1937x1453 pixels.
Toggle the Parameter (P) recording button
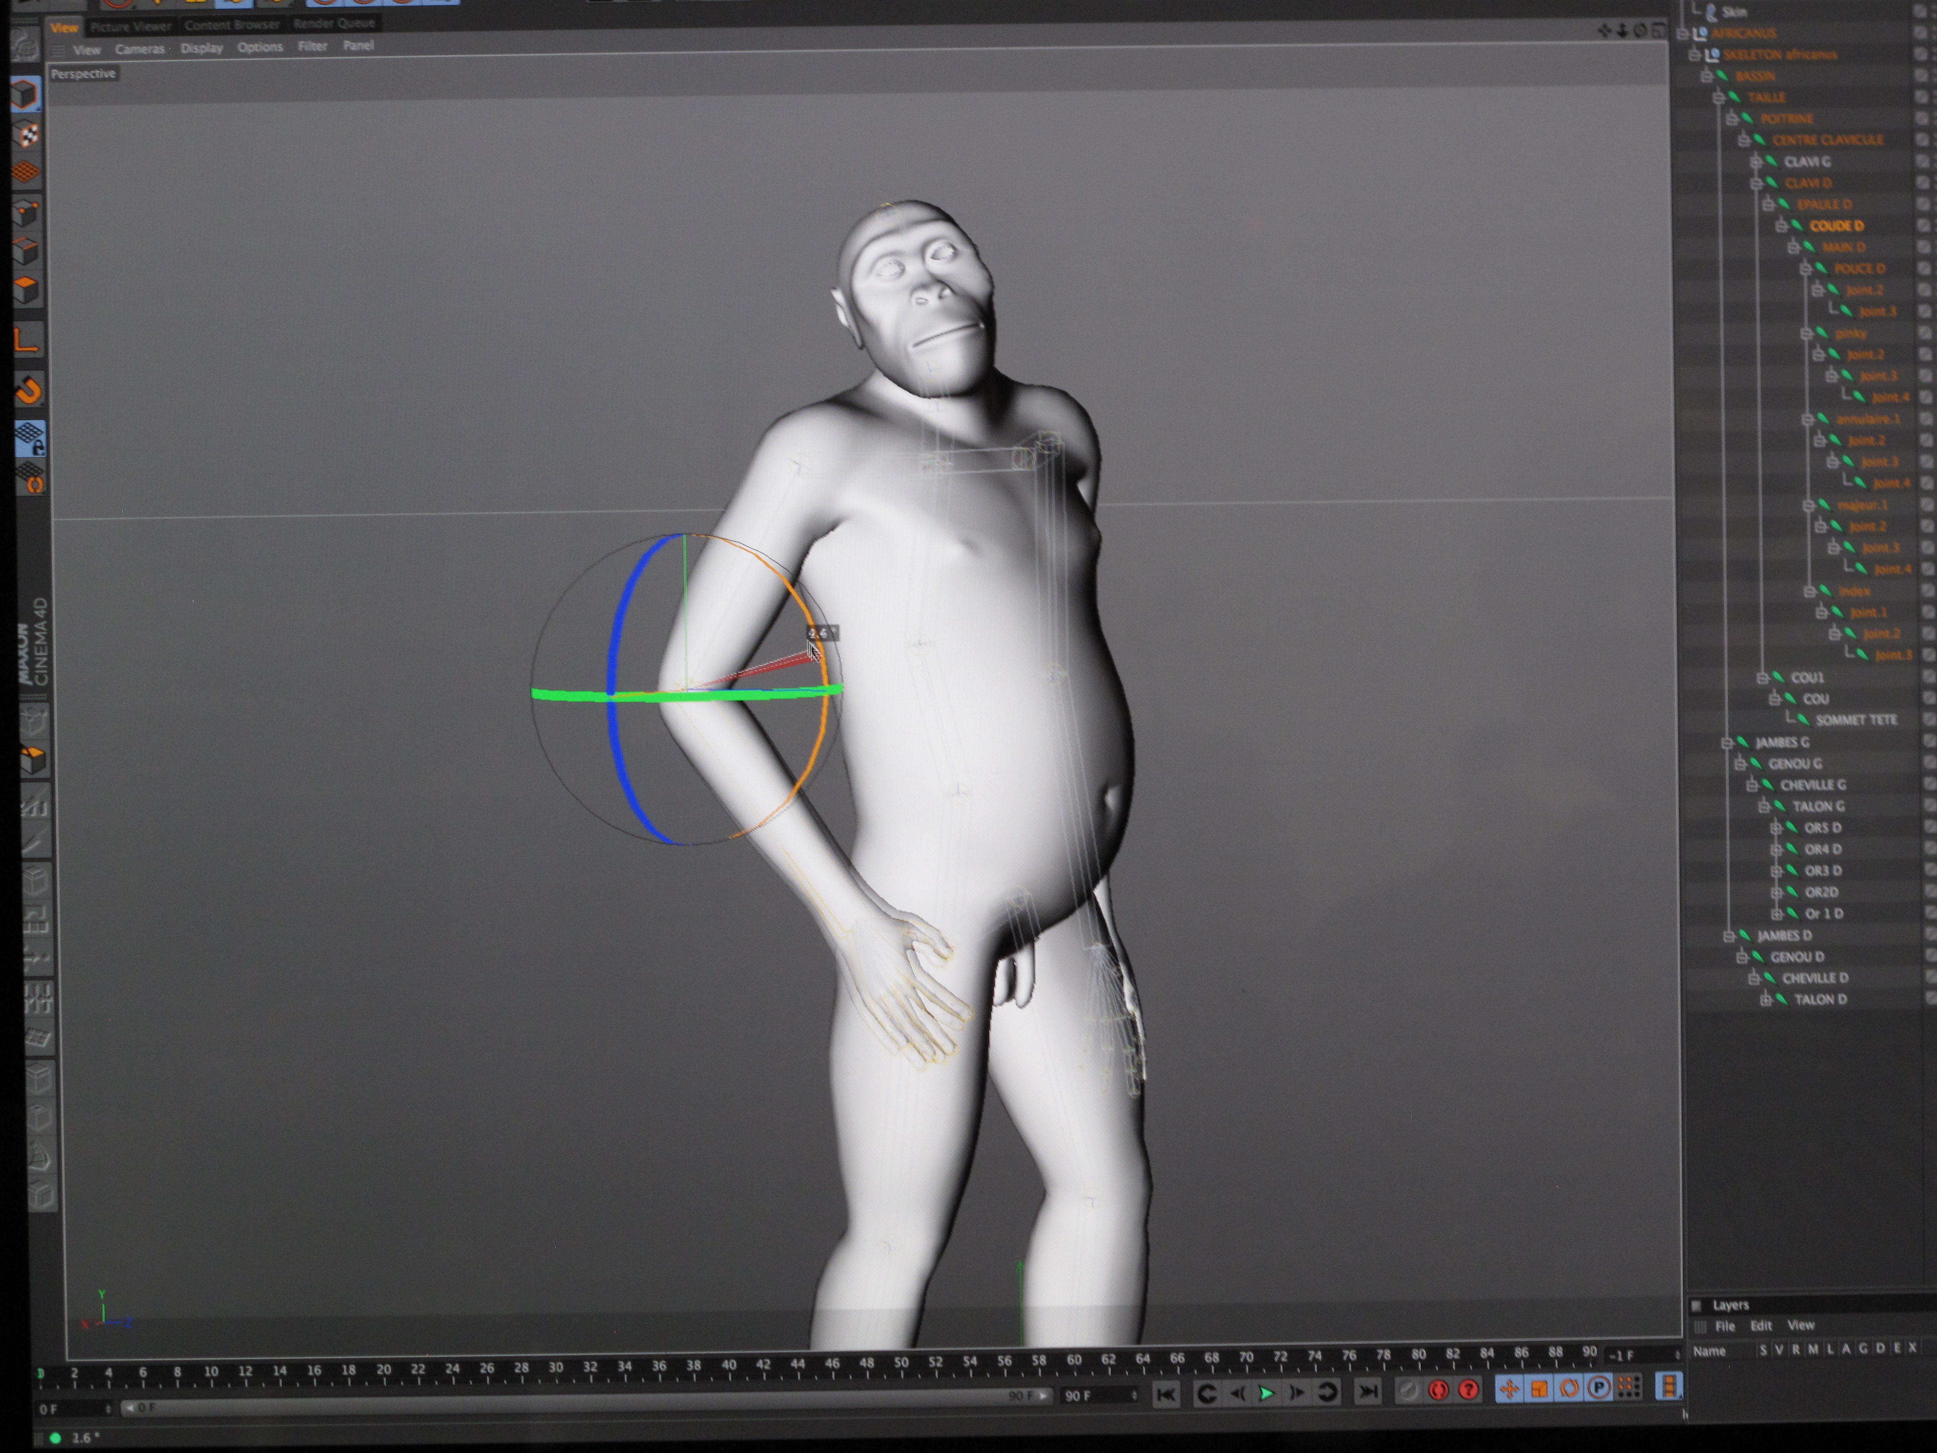1599,1387
